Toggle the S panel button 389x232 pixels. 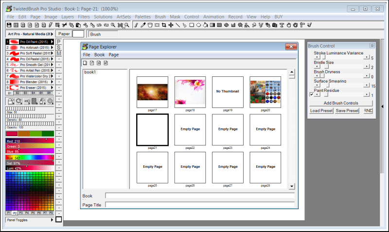(x=59, y=47)
